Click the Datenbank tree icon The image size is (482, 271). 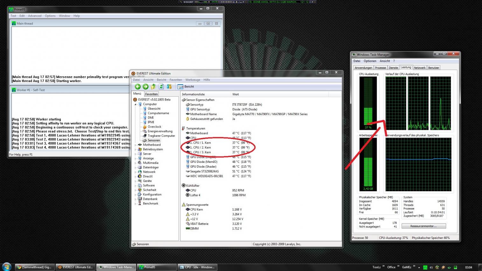pyautogui.click(x=140, y=199)
